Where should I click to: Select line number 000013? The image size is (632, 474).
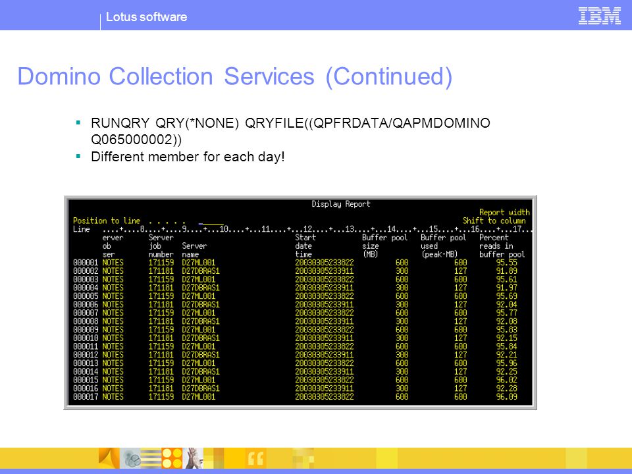point(86,363)
